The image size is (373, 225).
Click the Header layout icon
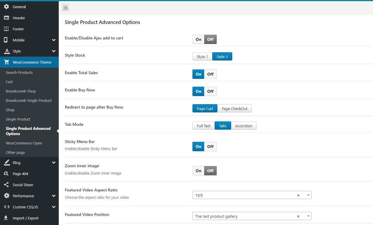[x=6, y=18]
